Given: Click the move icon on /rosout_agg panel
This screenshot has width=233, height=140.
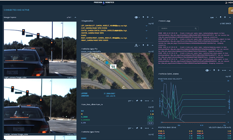Looking at the screenshot, I should 225,17.
